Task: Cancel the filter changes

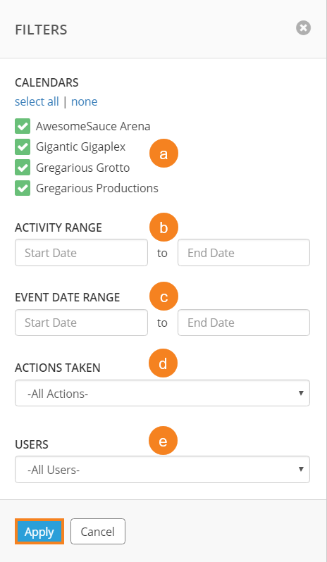Action: coord(98,532)
